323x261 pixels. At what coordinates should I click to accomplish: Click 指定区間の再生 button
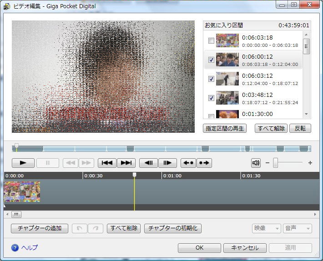[x=224, y=128]
